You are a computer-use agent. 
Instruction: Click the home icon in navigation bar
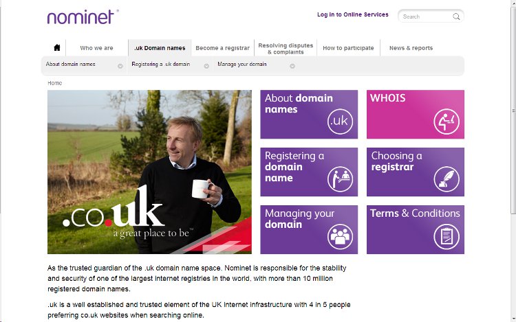click(57, 47)
